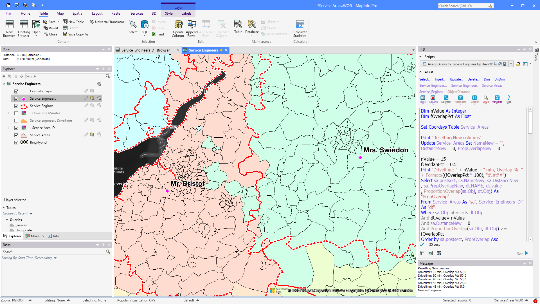This screenshot has height=304, width=540.
Task: Enable the DriveTime Minutes layer
Action: tap(16, 113)
